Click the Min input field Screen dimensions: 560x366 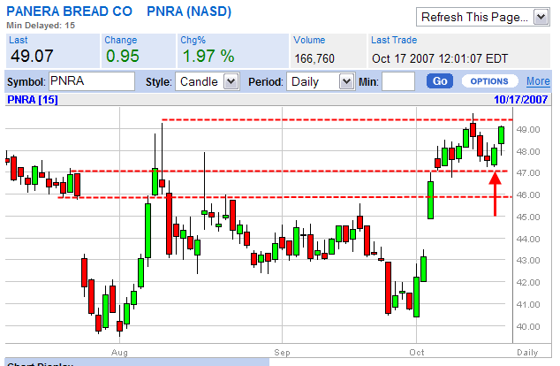398,82
